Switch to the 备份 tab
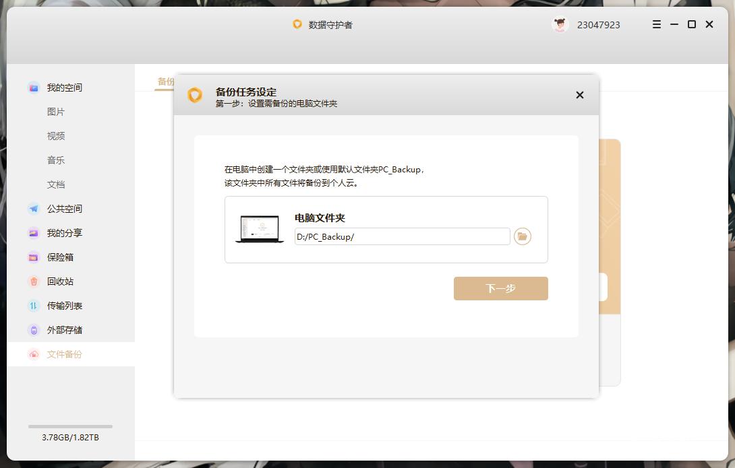This screenshot has height=468, width=735. [x=164, y=81]
